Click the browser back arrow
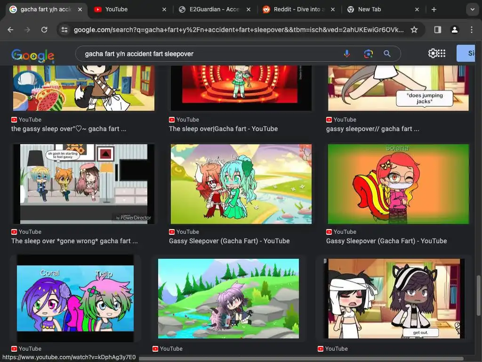 [x=10, y=30]
